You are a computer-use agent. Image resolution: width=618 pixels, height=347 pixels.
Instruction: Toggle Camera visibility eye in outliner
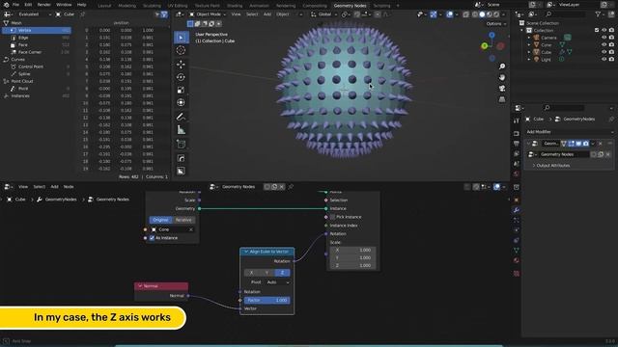click(604, 38)
